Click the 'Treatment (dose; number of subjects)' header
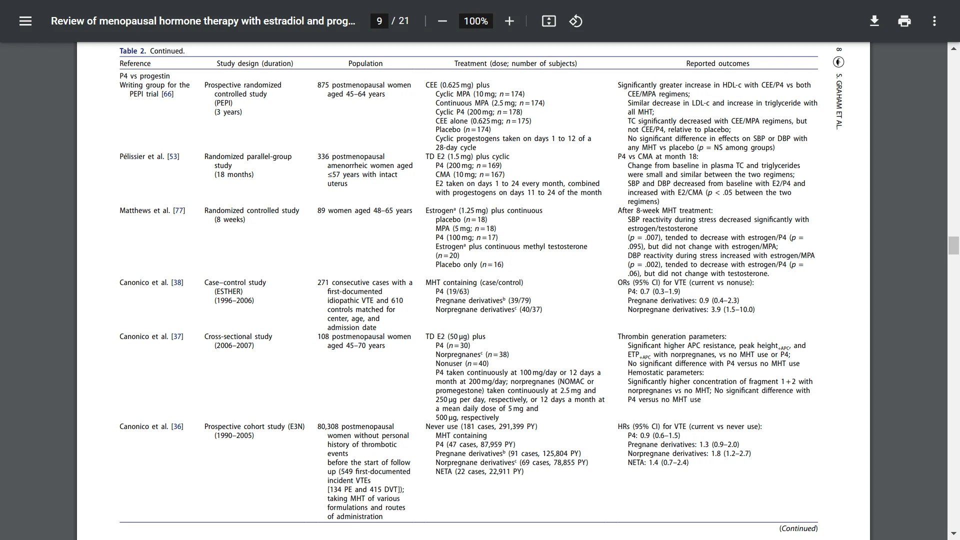The height and width of the screenshot is (540, 960). pos(515,63)
